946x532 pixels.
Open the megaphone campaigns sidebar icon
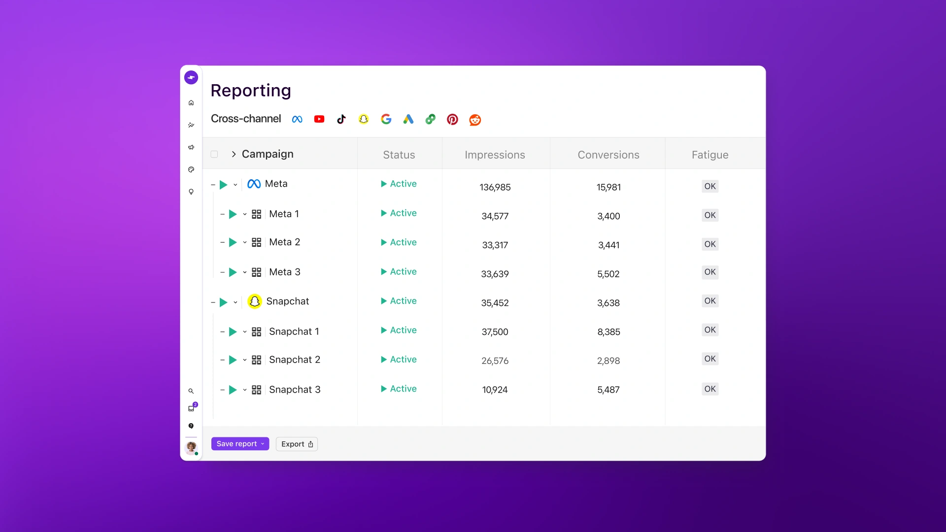[x=191, y=147]
